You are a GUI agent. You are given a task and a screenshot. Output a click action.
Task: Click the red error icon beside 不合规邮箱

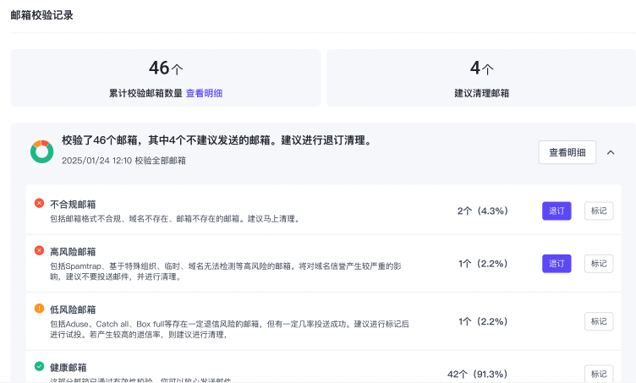(x=39, y=203)
